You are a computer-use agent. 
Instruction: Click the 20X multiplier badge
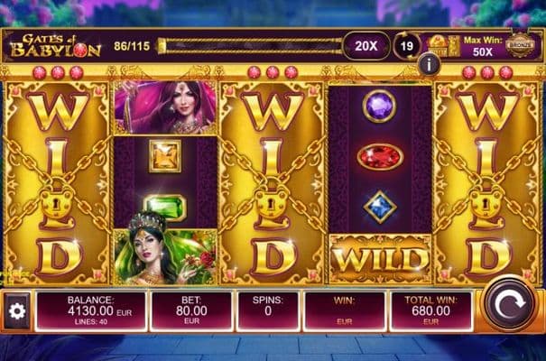pos(366,46)
